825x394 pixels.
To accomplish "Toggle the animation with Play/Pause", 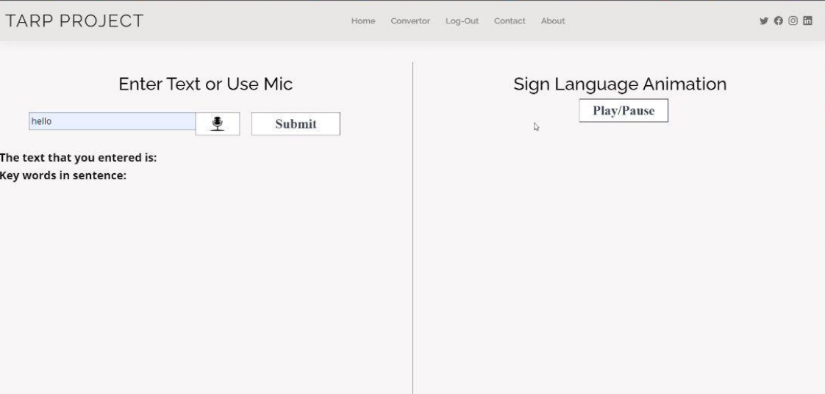I will coord(624,111).
